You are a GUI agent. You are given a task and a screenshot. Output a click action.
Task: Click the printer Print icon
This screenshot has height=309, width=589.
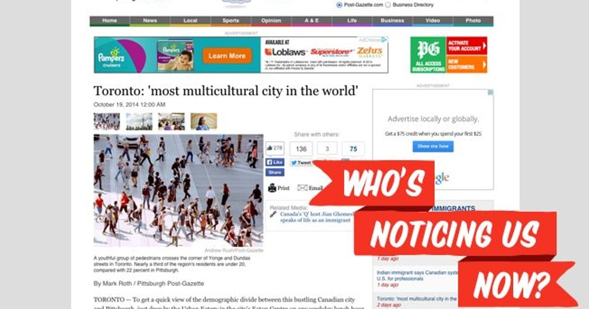tap(272, 188)
